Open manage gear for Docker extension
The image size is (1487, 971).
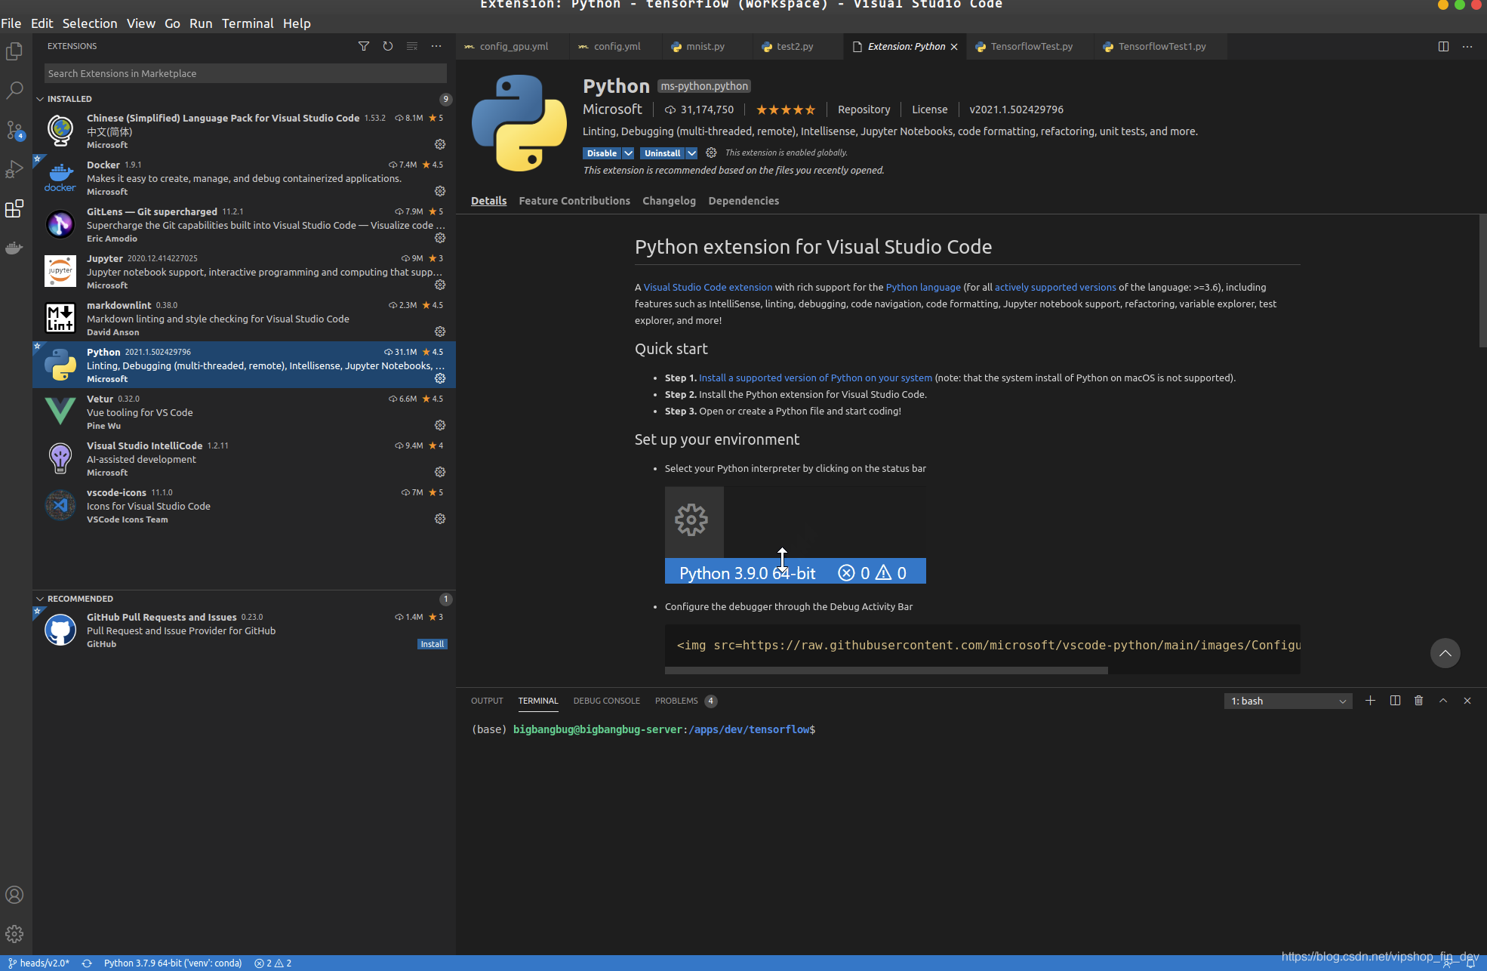coord(440,191)
